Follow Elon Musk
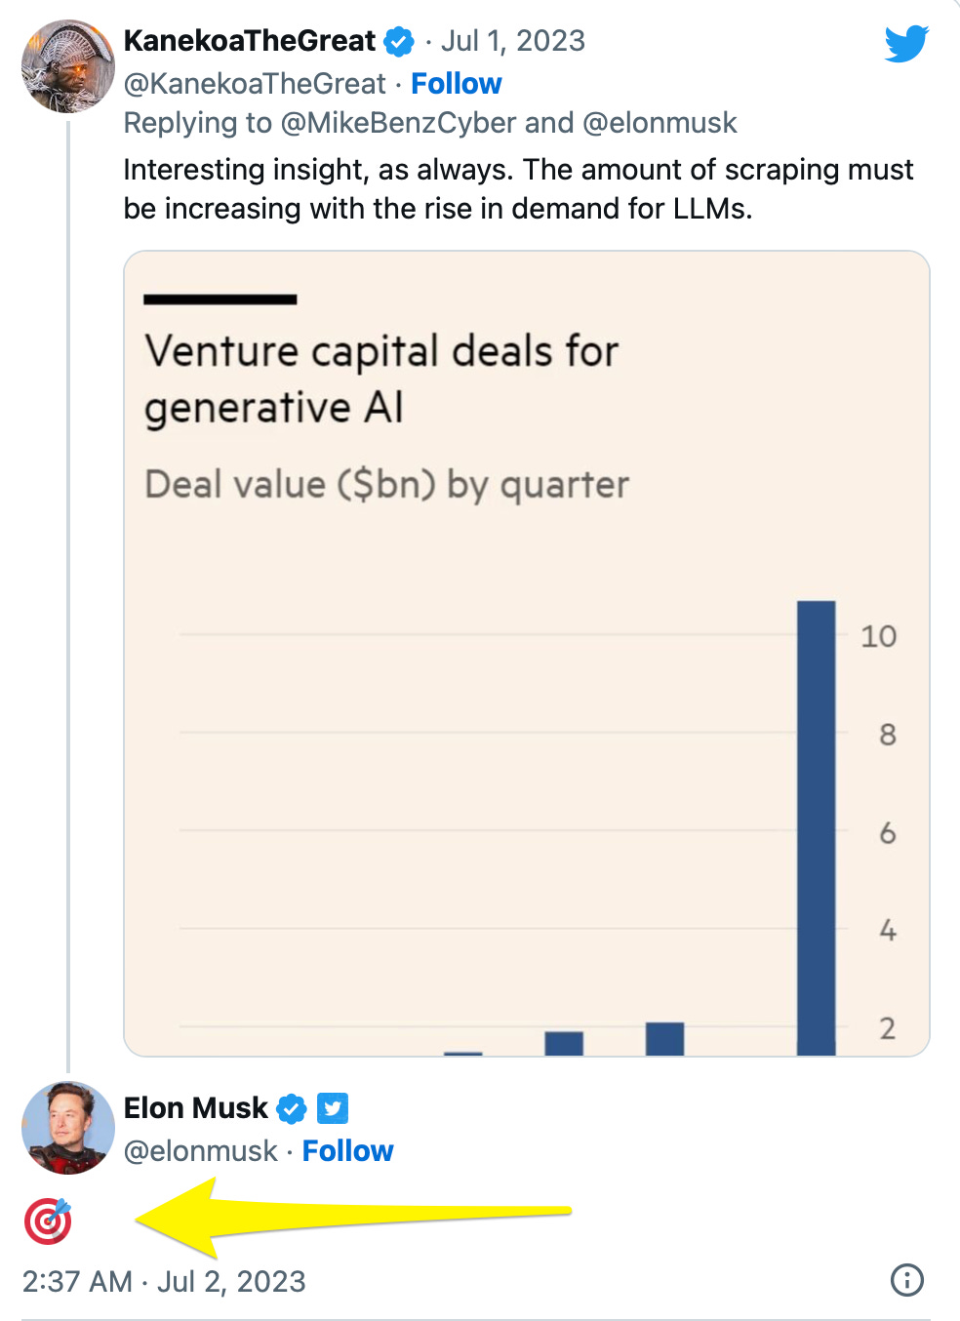Viewport: 960px width, 1321px height. click(347, 1151)
